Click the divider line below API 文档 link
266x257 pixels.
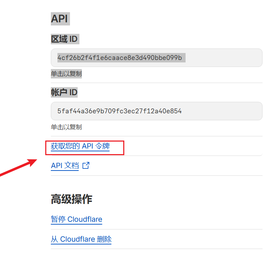coord(156,175)
